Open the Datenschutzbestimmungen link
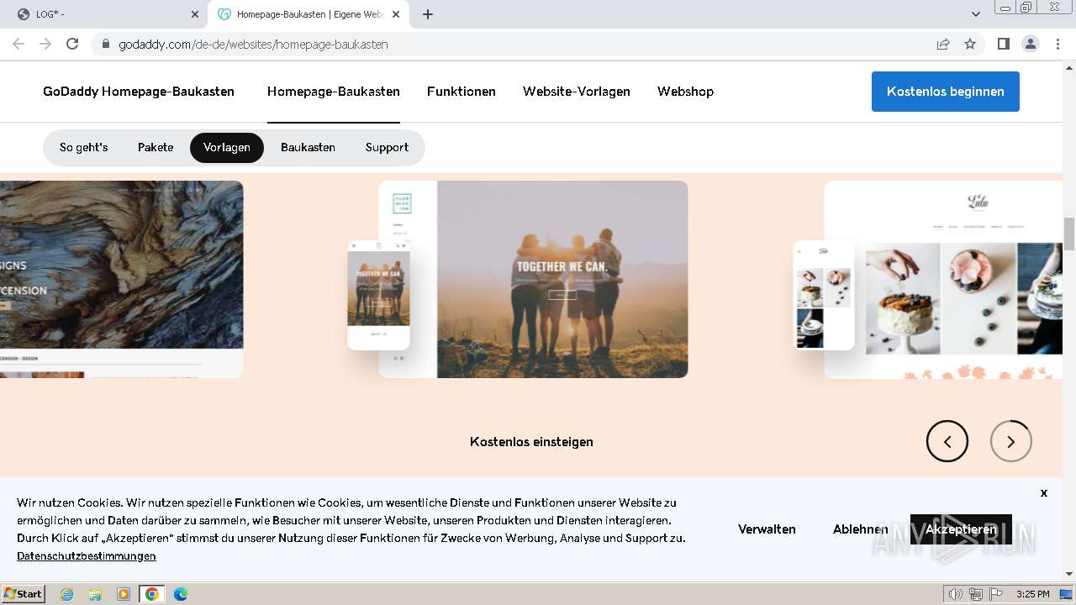Screen dimensions: 1076x605 tap(87, 556)
